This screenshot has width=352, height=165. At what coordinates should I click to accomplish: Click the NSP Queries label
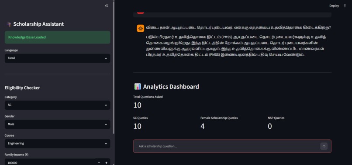pos(276,118)
